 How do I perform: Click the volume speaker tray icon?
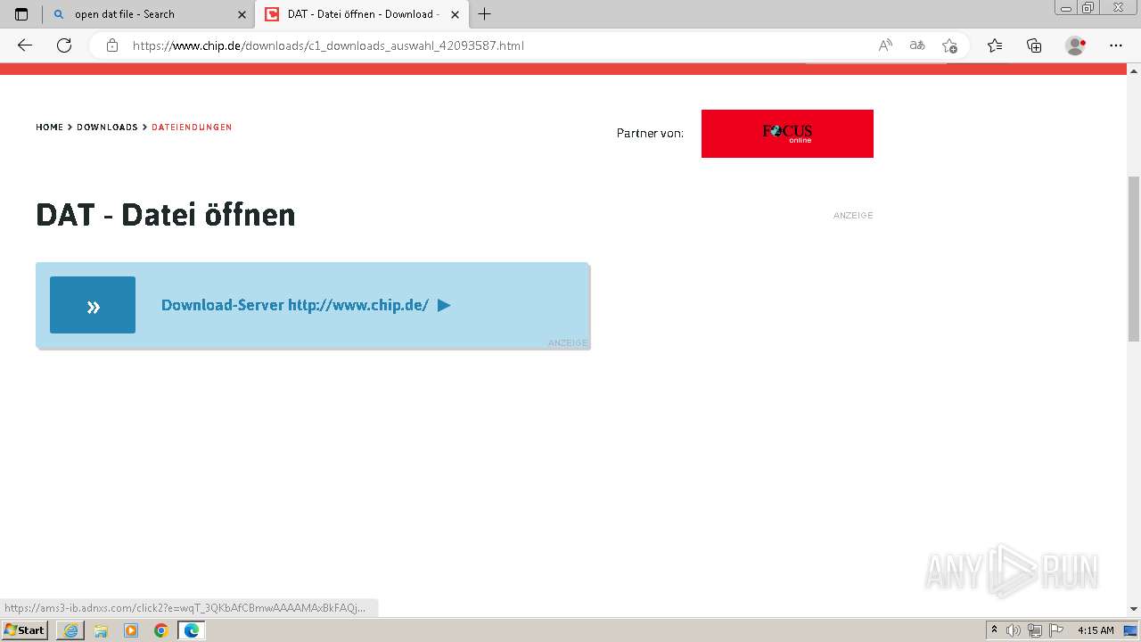pyautogui.click(x=1014, y=630)
